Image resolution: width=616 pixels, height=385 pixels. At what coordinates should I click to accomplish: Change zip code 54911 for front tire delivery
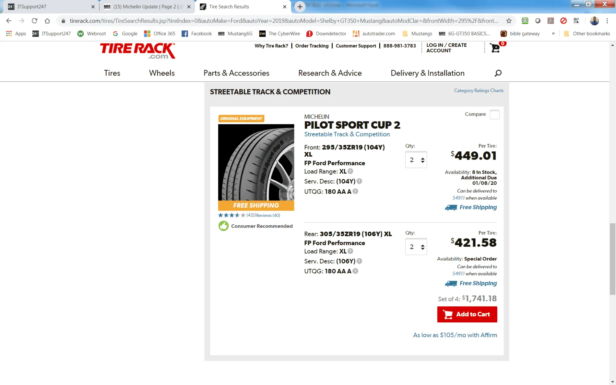coord(458,198)
